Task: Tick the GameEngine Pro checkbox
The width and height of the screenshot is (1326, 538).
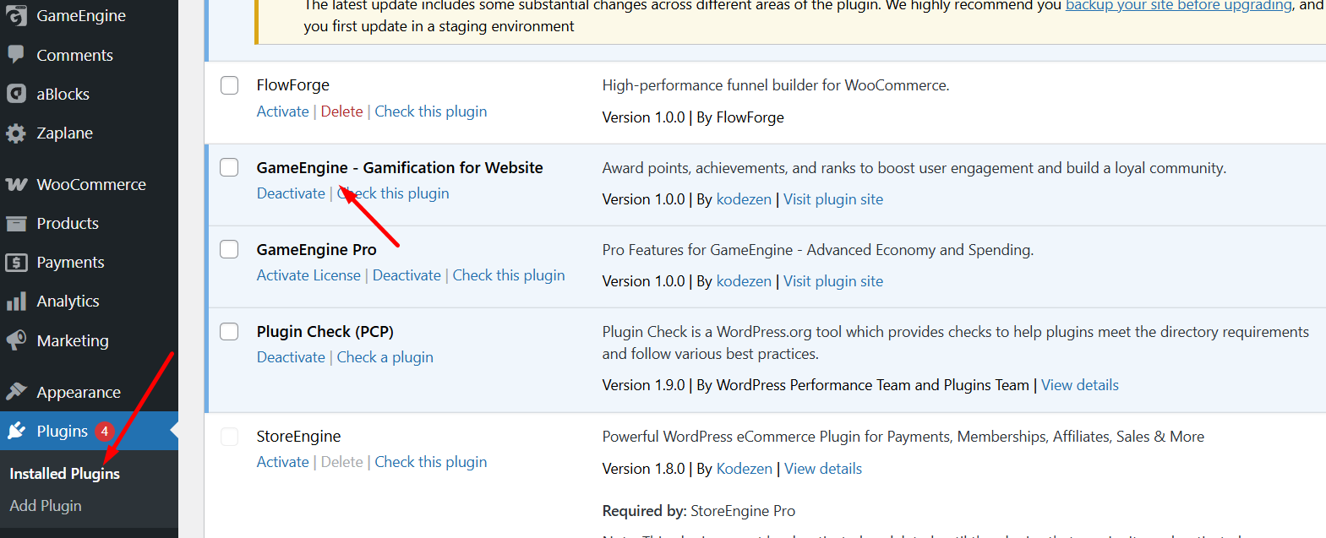Action: 229,249
